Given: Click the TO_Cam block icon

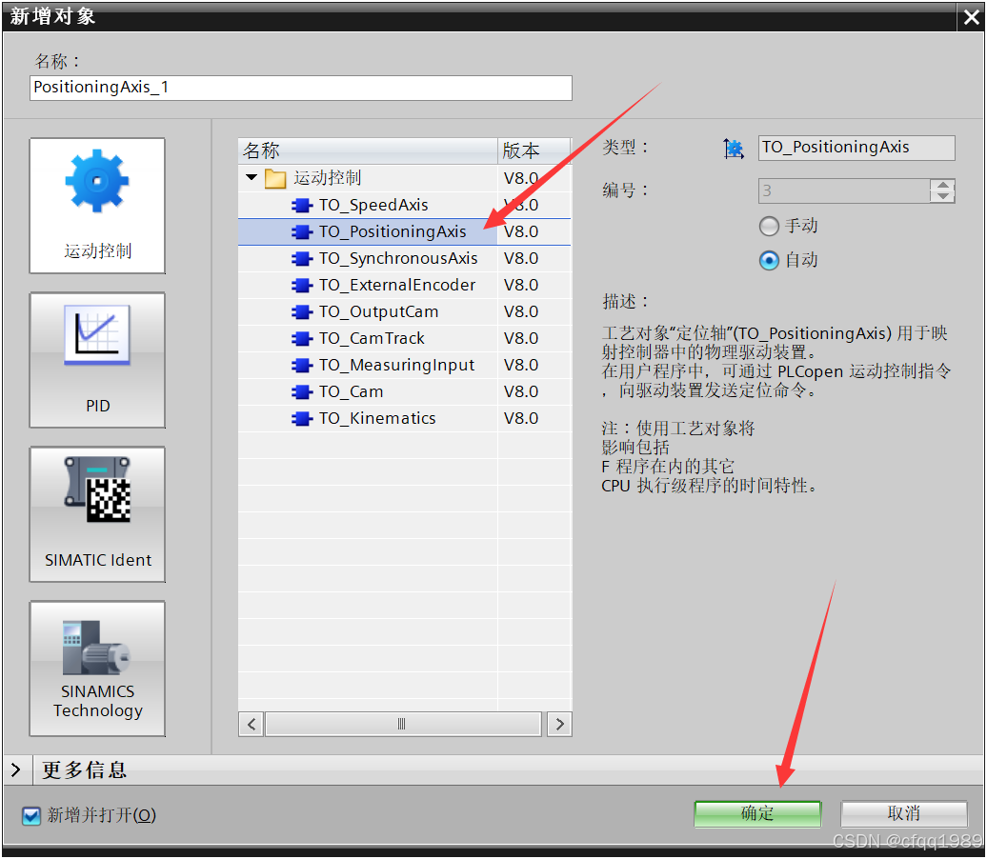Looking at the screenshot, I should pyautogui.click(x=302, y=392).
